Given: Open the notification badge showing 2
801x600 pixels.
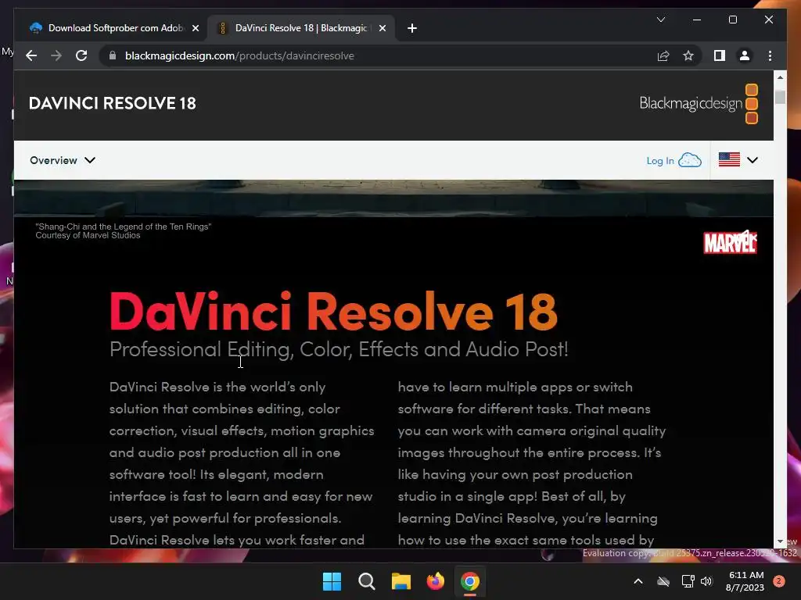Looking at the screenshot, I should (779, 581).
